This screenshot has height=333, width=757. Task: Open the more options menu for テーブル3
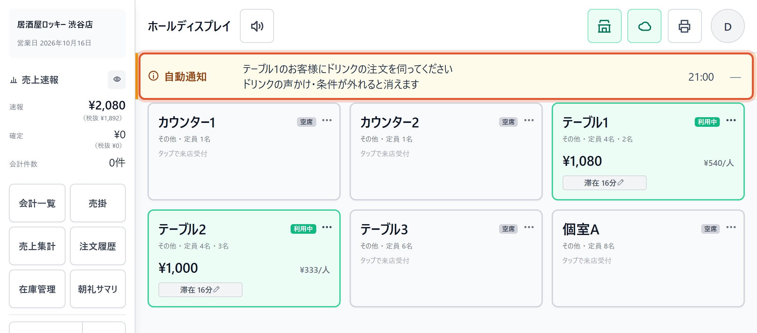tap(529, 227)
